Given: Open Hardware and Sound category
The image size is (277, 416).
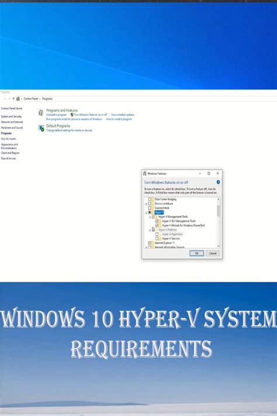Looking at the screenshot, I should pos(12,128).
